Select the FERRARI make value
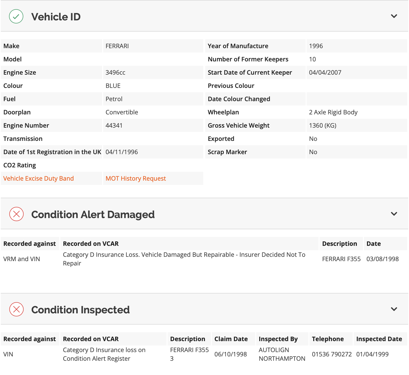The height and width of the screenshot is (375, 409). (x=117, y=46)
